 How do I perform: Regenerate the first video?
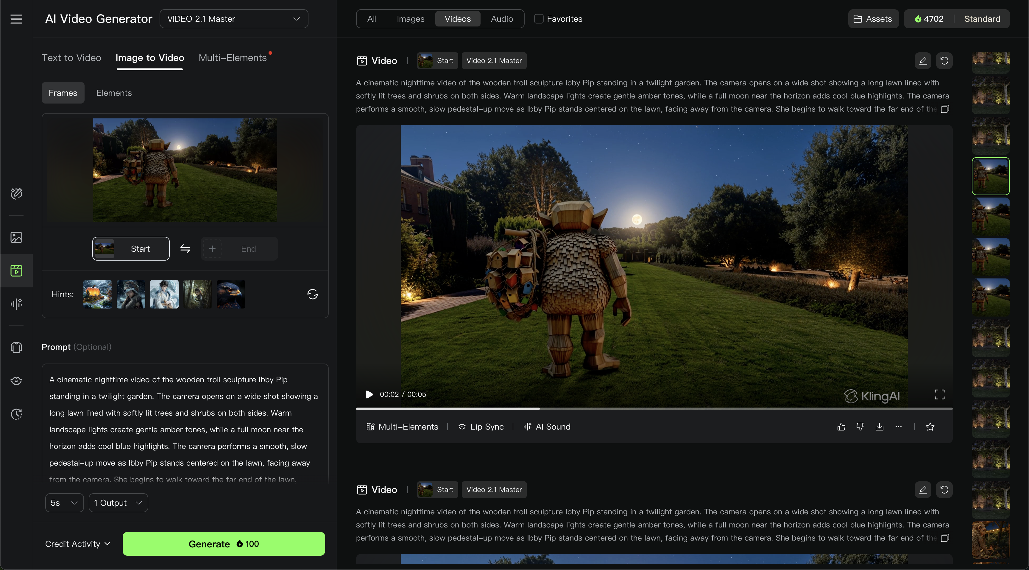(x=944, y=61)
